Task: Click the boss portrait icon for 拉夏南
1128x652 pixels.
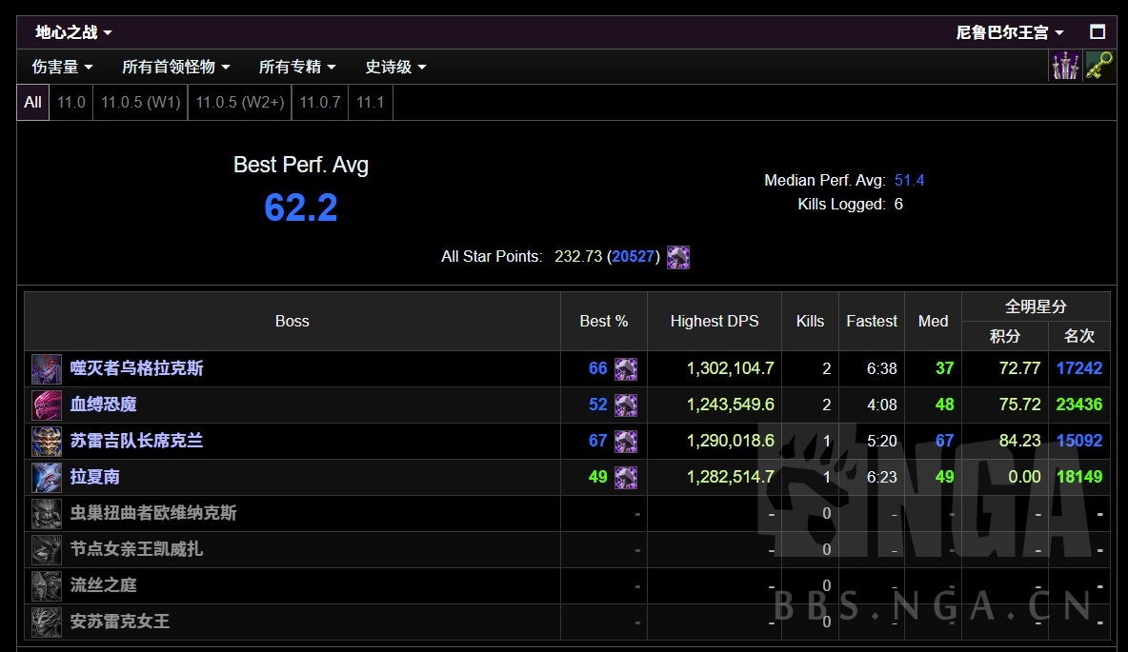Action: [x=47, y=477]
